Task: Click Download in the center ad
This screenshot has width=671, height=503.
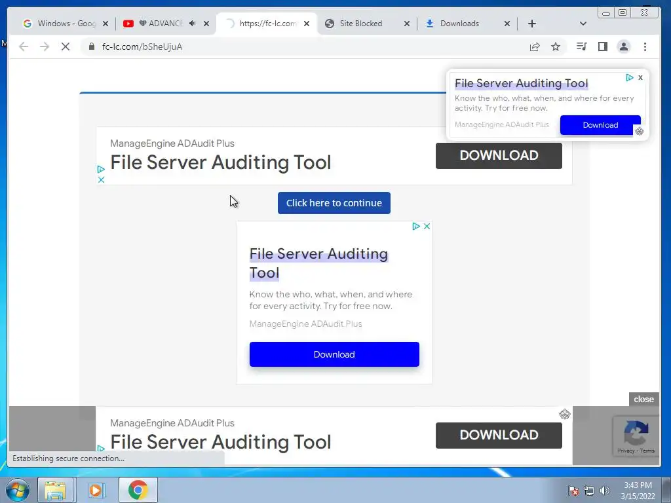Action: pyautogui.click(x=334, y=354)
